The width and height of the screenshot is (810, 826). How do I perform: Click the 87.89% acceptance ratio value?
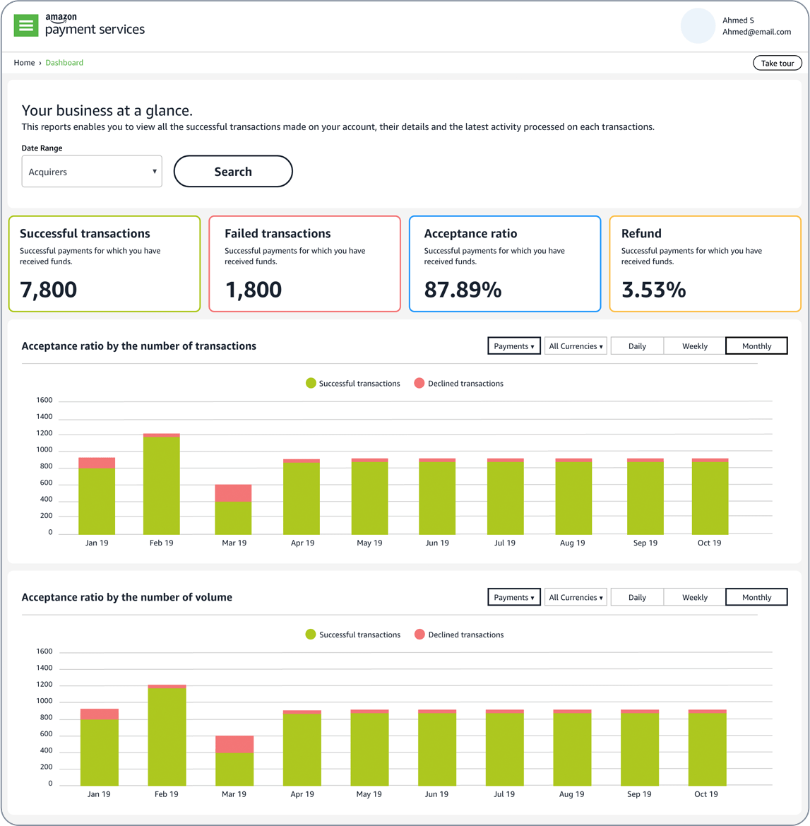pyautogui.click(x=463, y=290)
